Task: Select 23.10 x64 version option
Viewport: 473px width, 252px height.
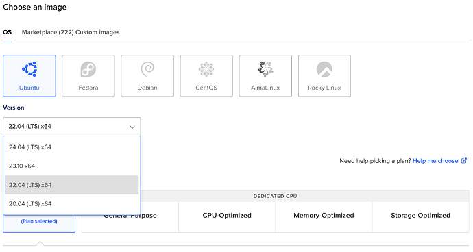Action: 72,166
